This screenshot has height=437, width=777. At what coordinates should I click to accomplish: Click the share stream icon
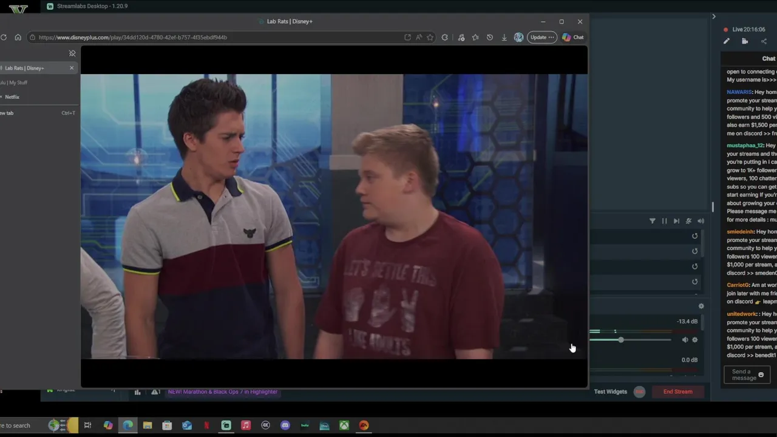coord(764,41)
